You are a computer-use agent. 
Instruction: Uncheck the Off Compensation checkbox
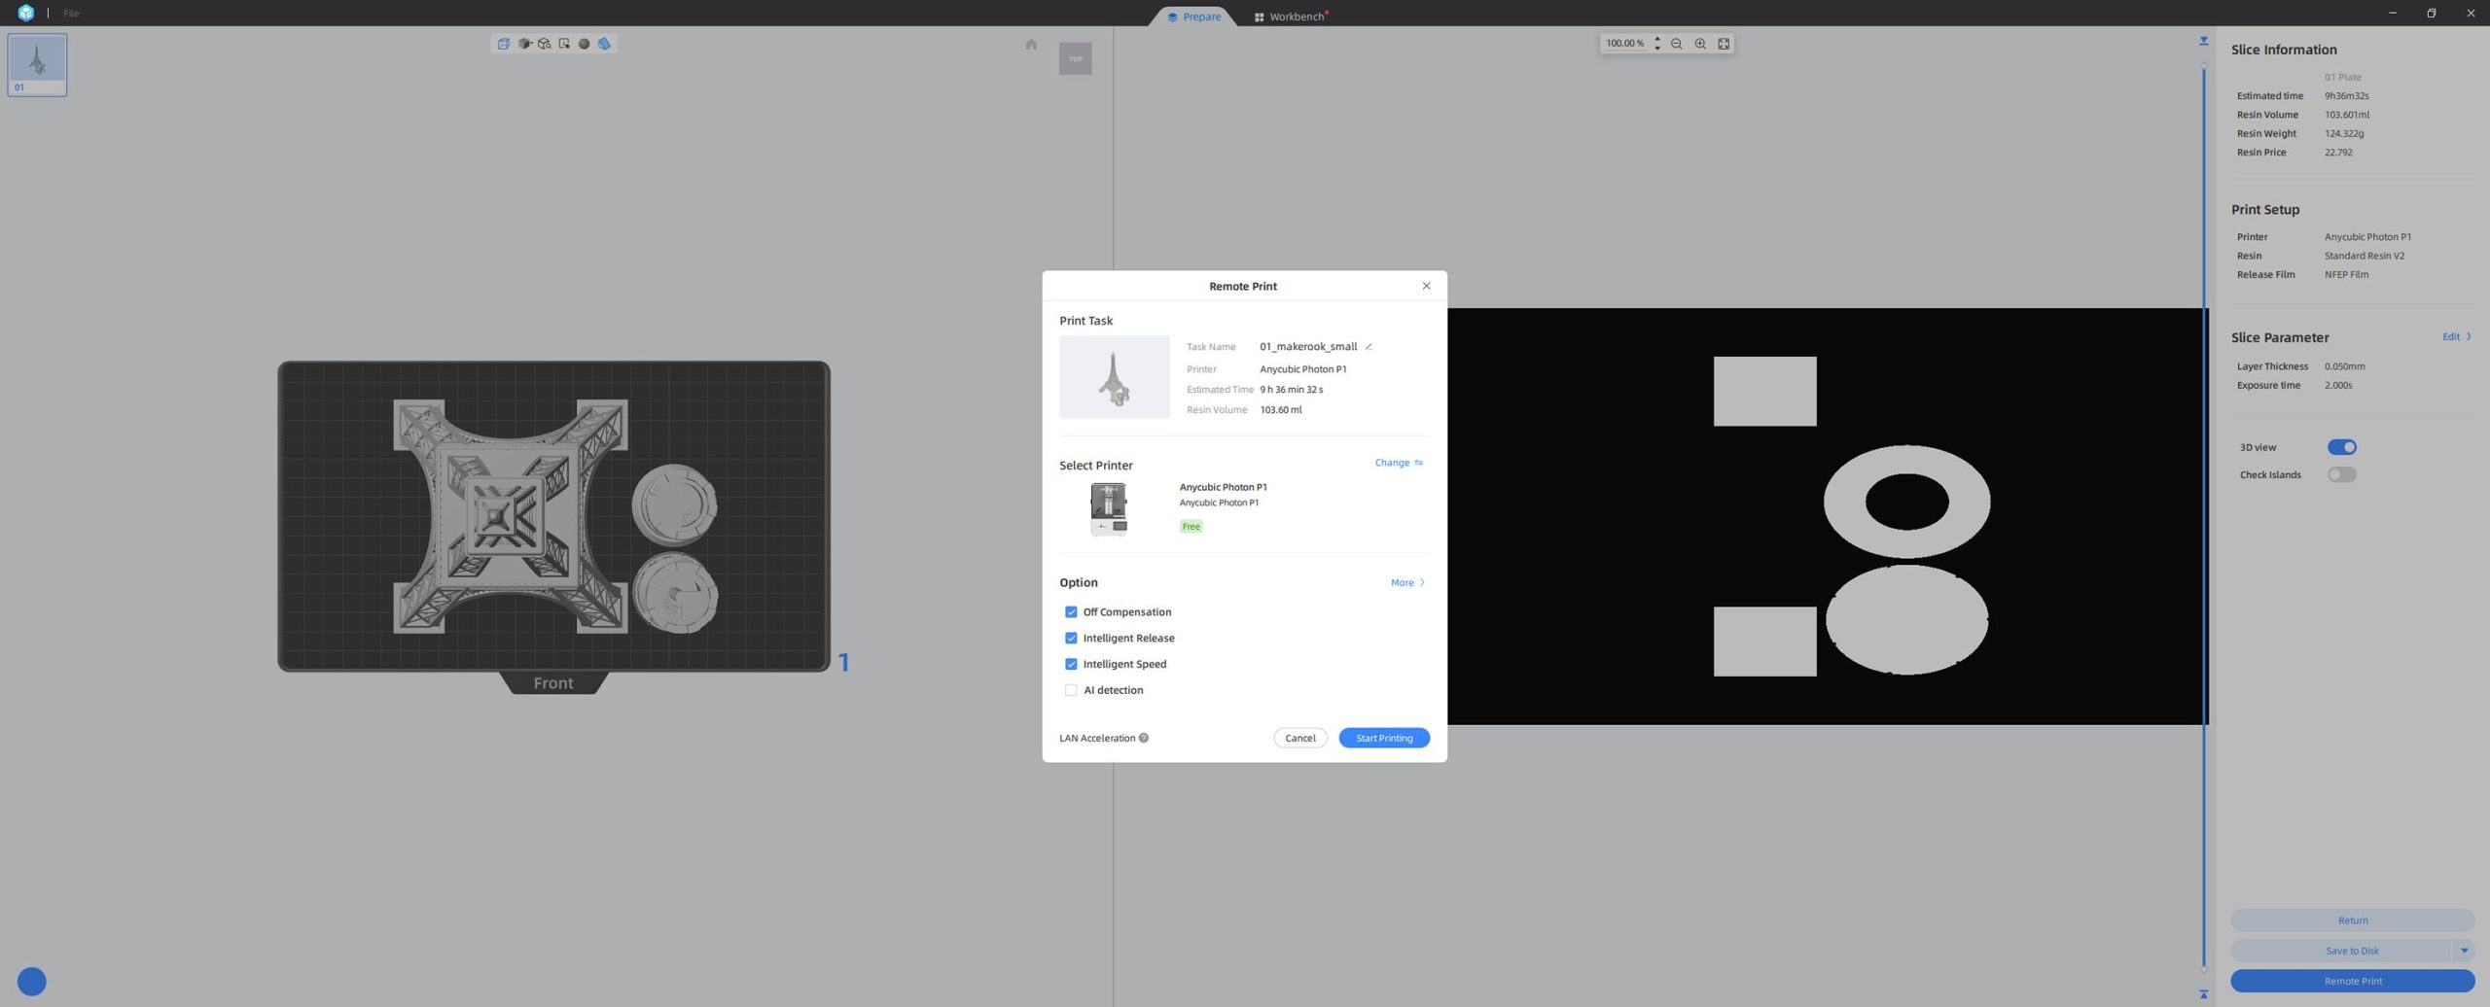pyautogui.click(x=1071, y=612)
